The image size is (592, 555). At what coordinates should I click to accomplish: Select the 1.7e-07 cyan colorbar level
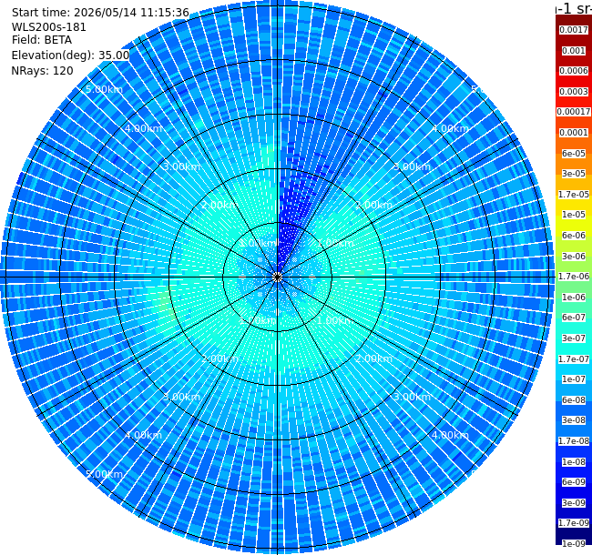[x=574, y=359]
